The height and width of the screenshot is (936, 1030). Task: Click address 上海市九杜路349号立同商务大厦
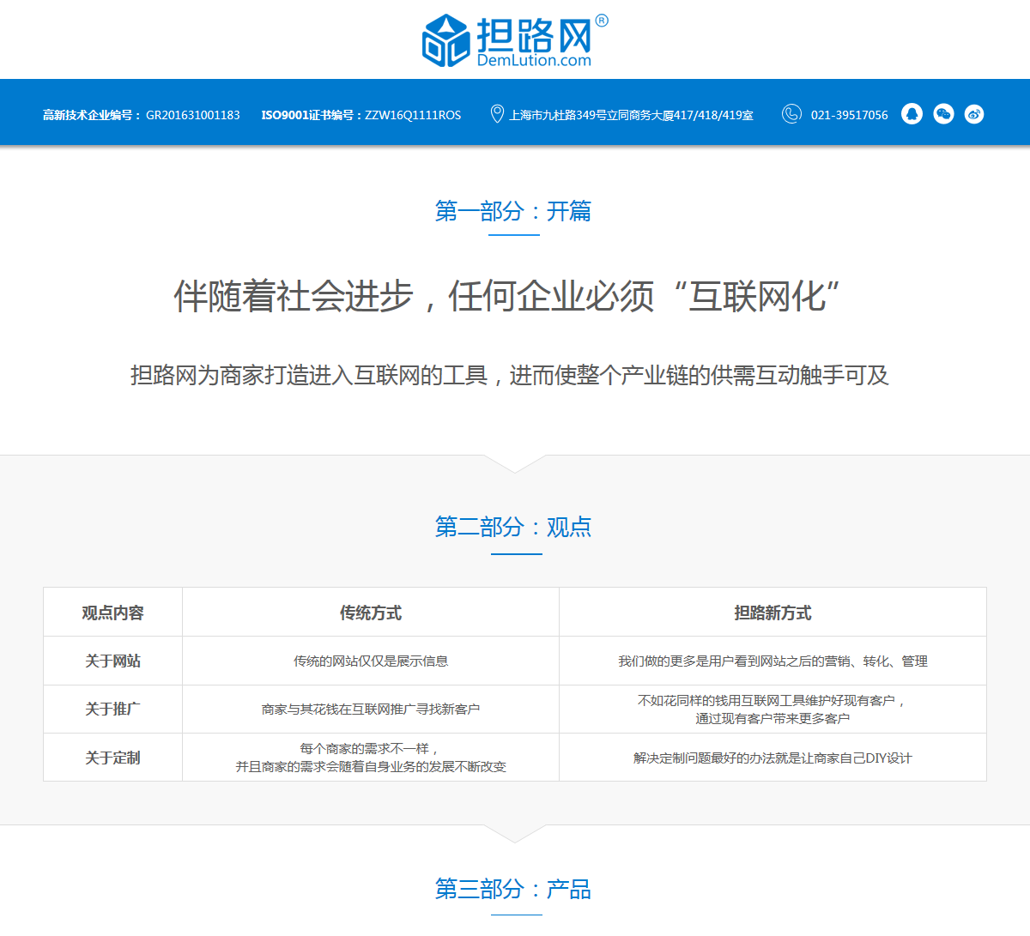tap(632, 115)
